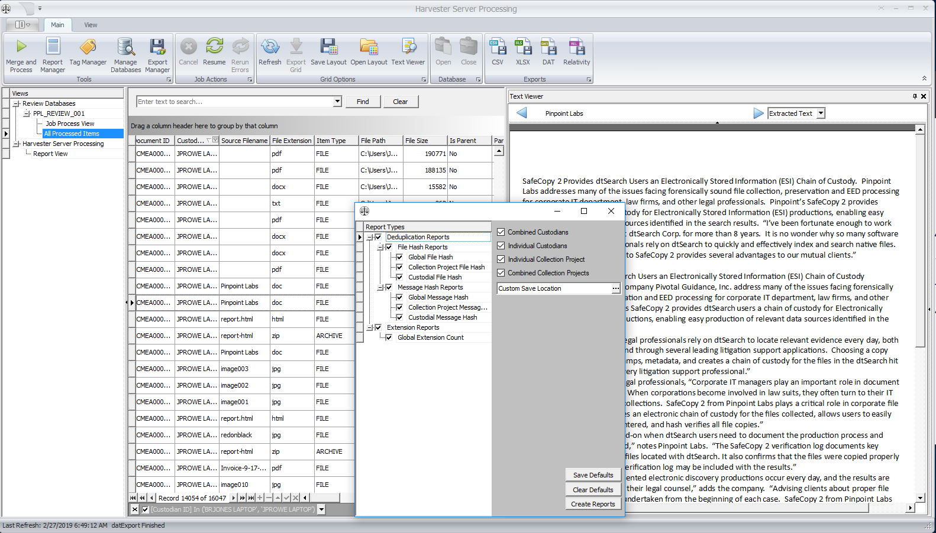Jump to first record in navigator
936x533 pixels.
pos(133,498)
